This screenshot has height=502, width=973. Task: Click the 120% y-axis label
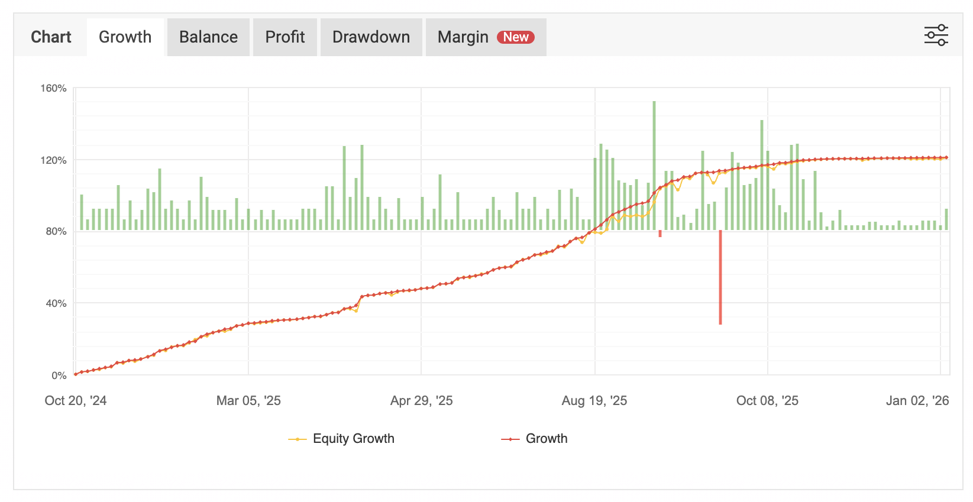[x=53, y=160]
